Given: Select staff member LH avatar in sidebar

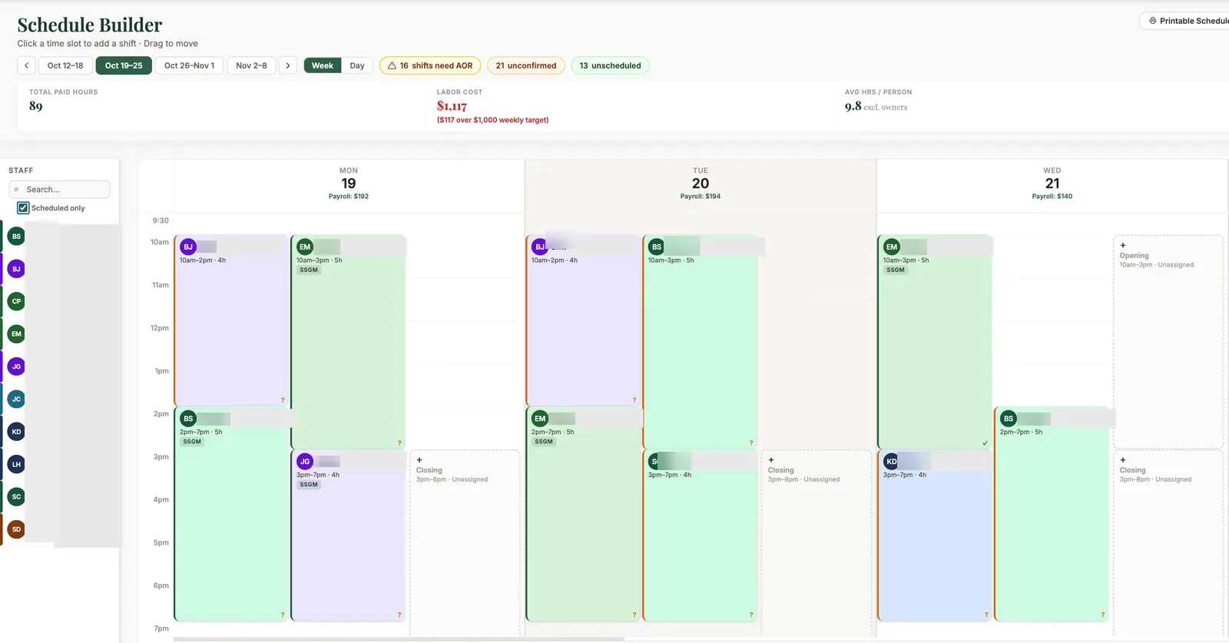Looking at the screenshot, I should point(16,464).
